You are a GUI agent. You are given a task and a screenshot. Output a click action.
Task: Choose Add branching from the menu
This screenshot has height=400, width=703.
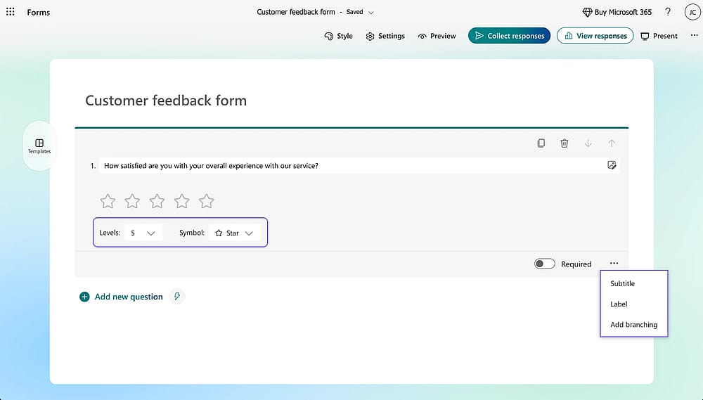point(634,325)
